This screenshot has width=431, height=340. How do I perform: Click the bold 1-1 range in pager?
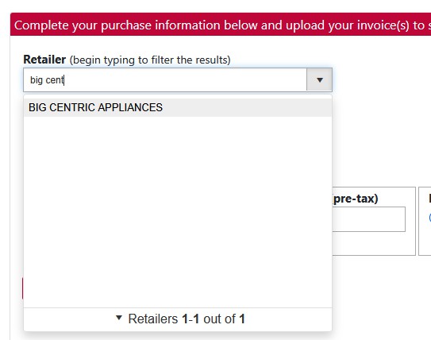[x=190, y=319]
